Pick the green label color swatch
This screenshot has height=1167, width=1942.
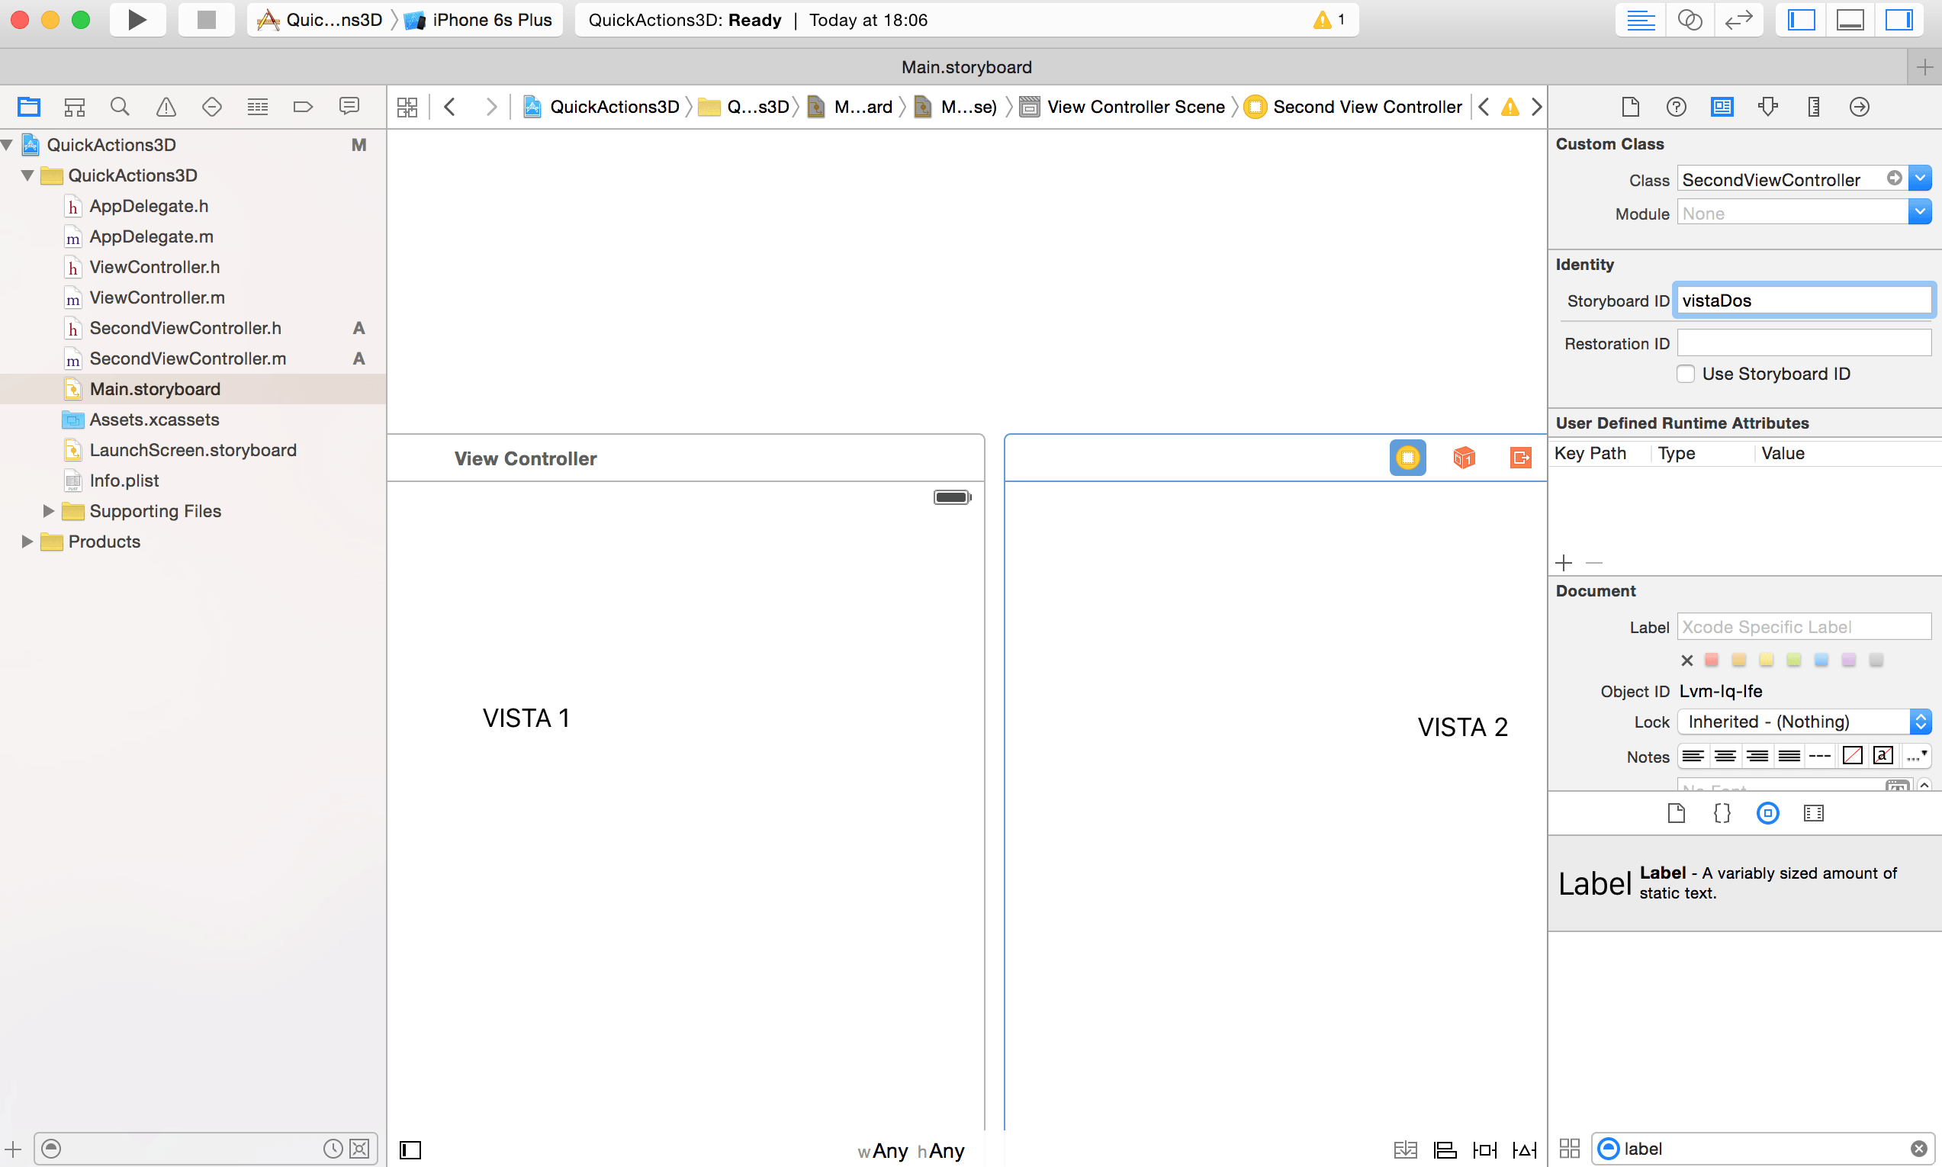tap(1793, 660)
